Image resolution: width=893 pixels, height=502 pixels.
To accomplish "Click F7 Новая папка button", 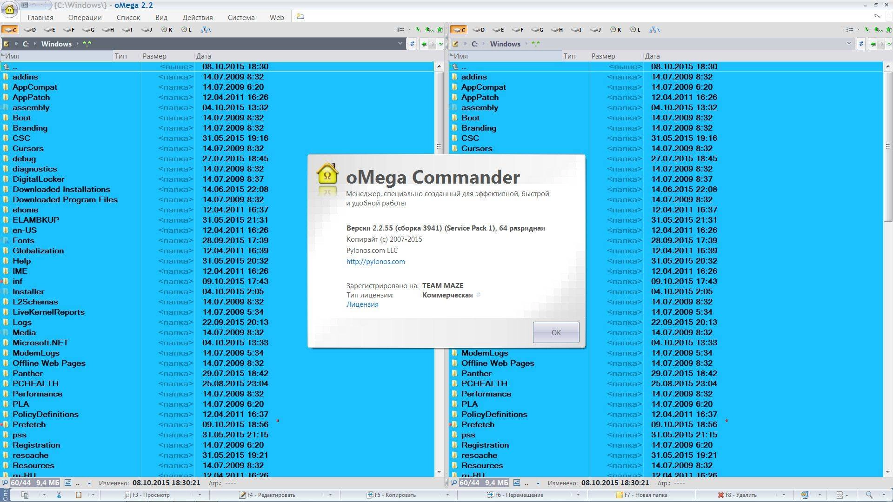I will click(x=642, y=495).
